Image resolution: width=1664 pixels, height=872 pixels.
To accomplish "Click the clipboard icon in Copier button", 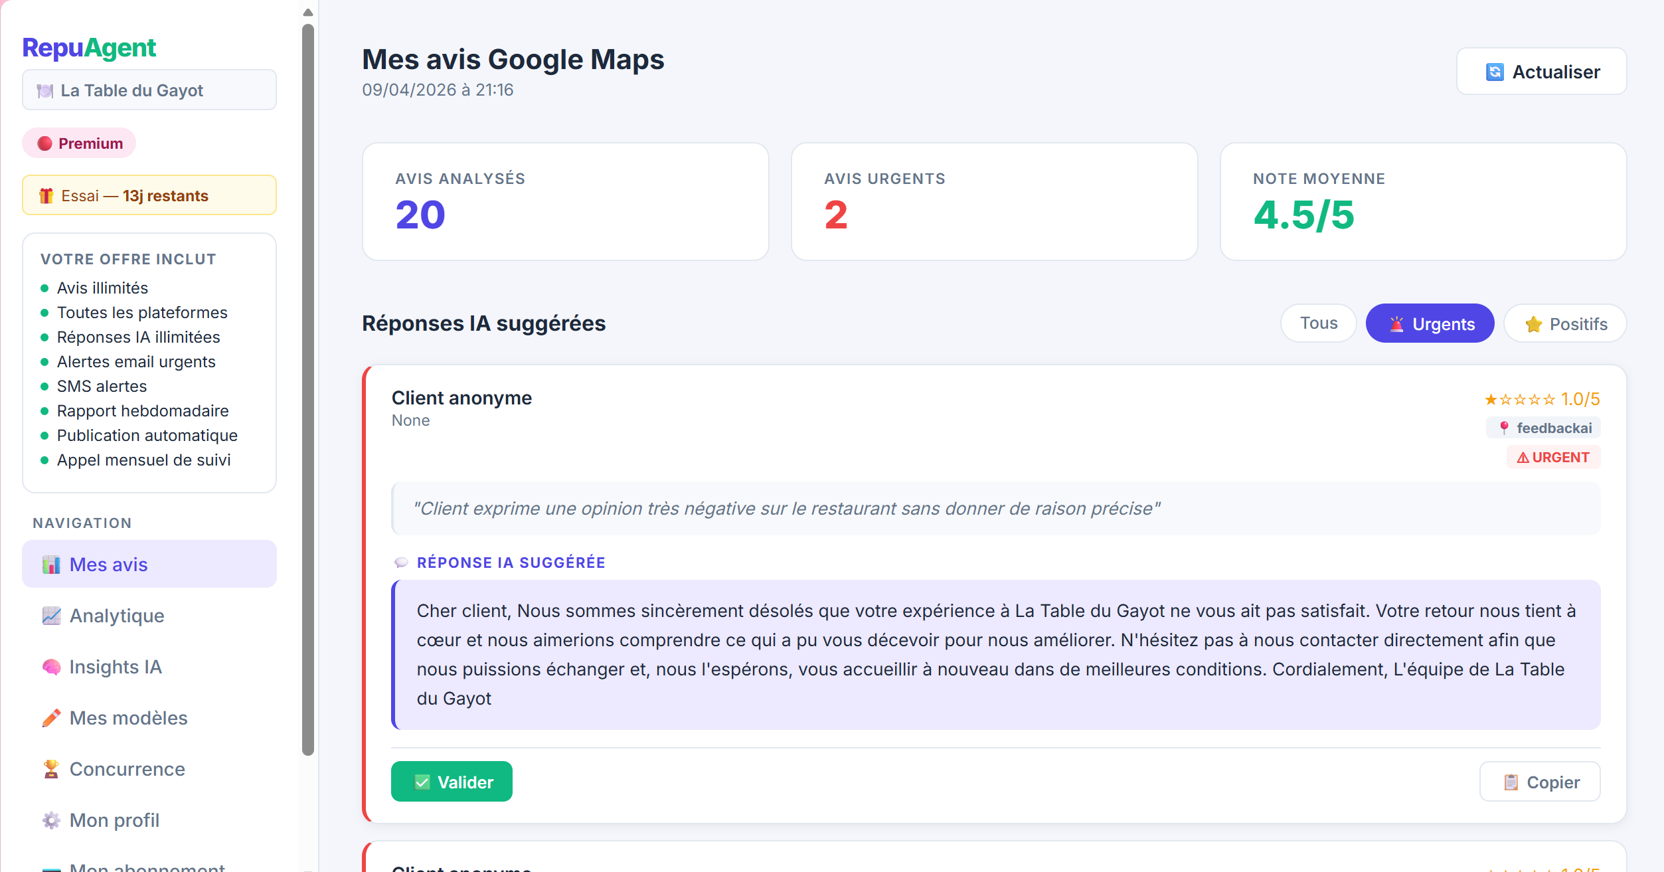I will [1511, 782].
